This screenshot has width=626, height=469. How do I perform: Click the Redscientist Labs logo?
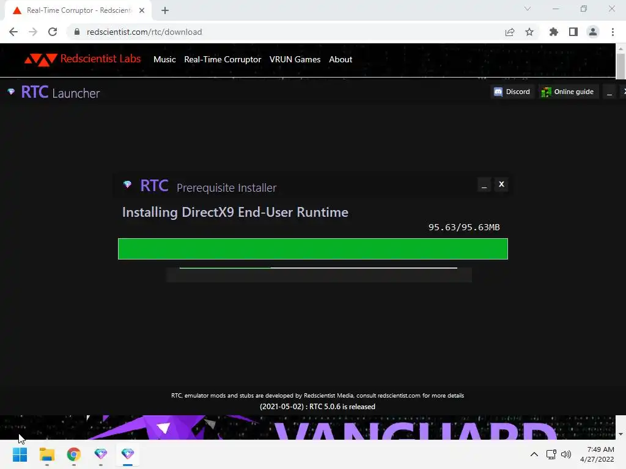coord(83,59)
